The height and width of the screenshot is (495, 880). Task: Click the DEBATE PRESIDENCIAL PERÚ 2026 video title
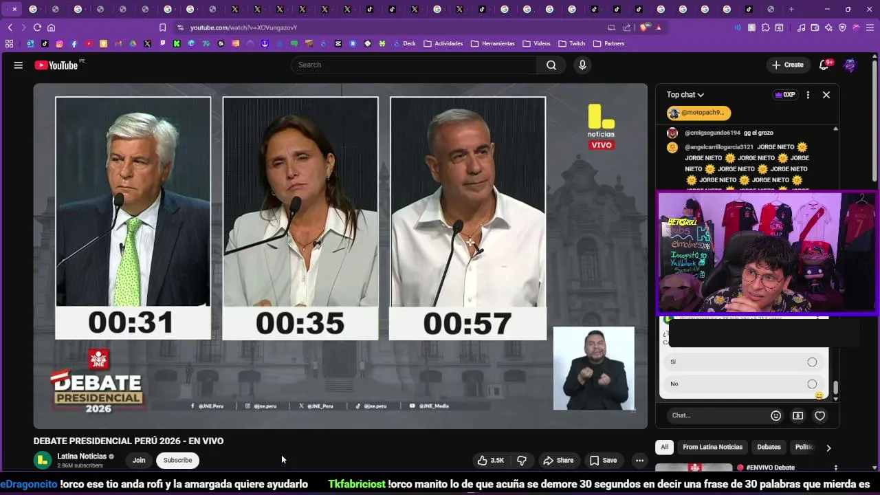[x=129, y=441]
